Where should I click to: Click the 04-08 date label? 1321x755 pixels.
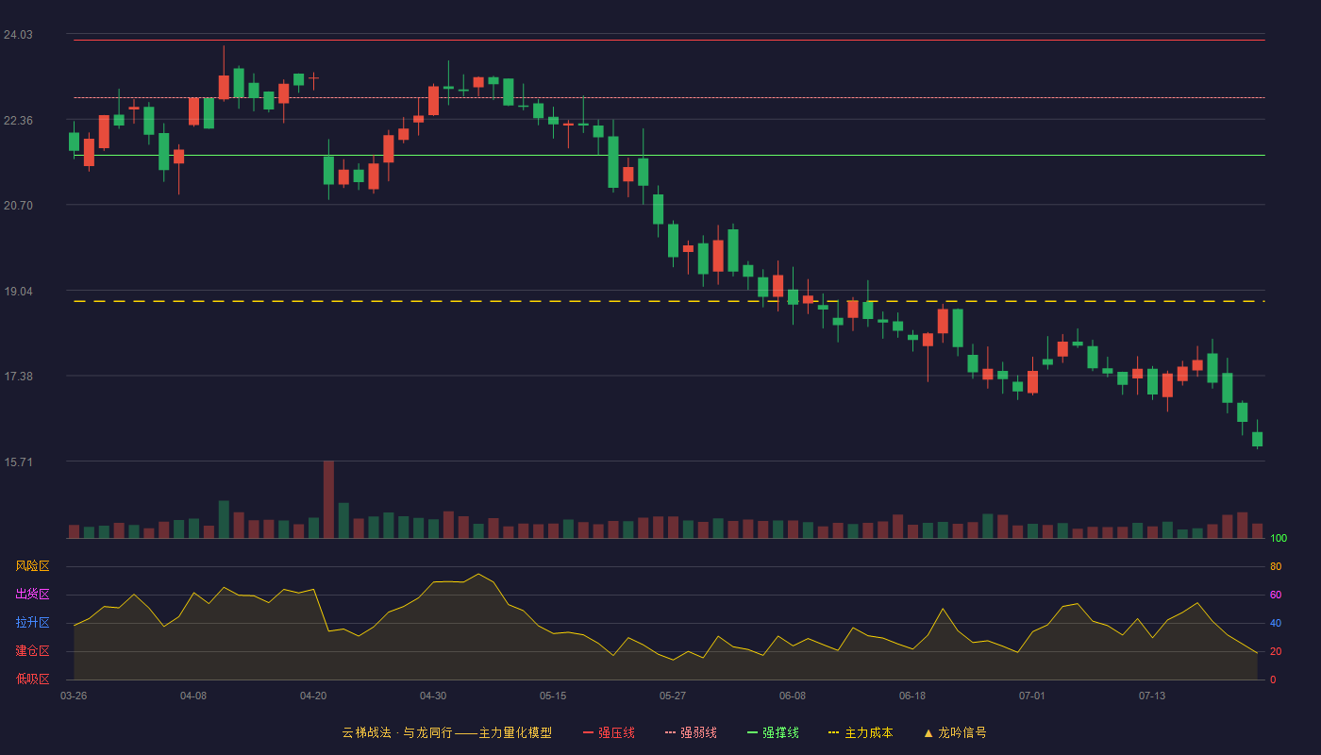[x=193, y=696]
